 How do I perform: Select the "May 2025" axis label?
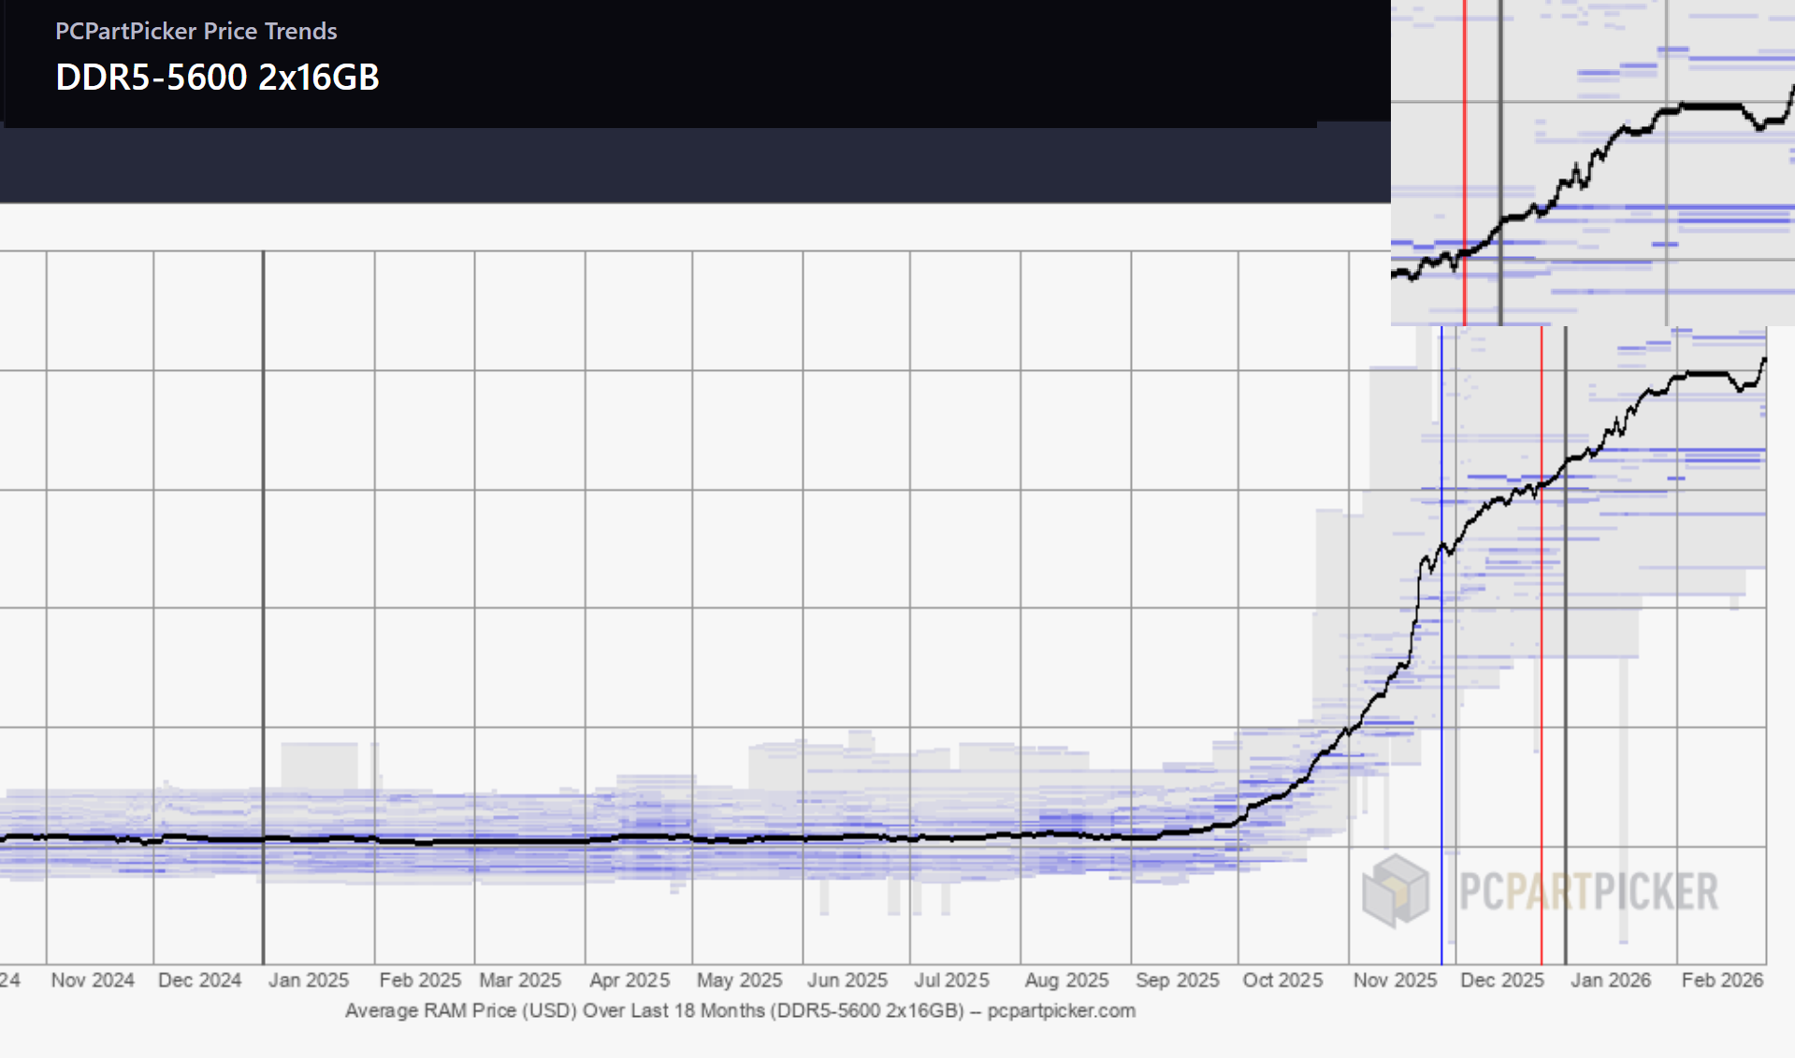(x=739, y=980)
